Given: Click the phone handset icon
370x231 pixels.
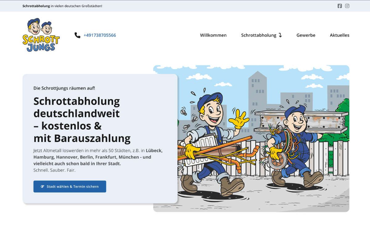Looking at the screenshot, I should [77, 35].
